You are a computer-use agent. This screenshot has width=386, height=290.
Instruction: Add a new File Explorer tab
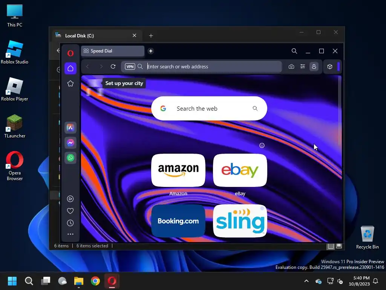pyautogui.click(x=151, y=36)
